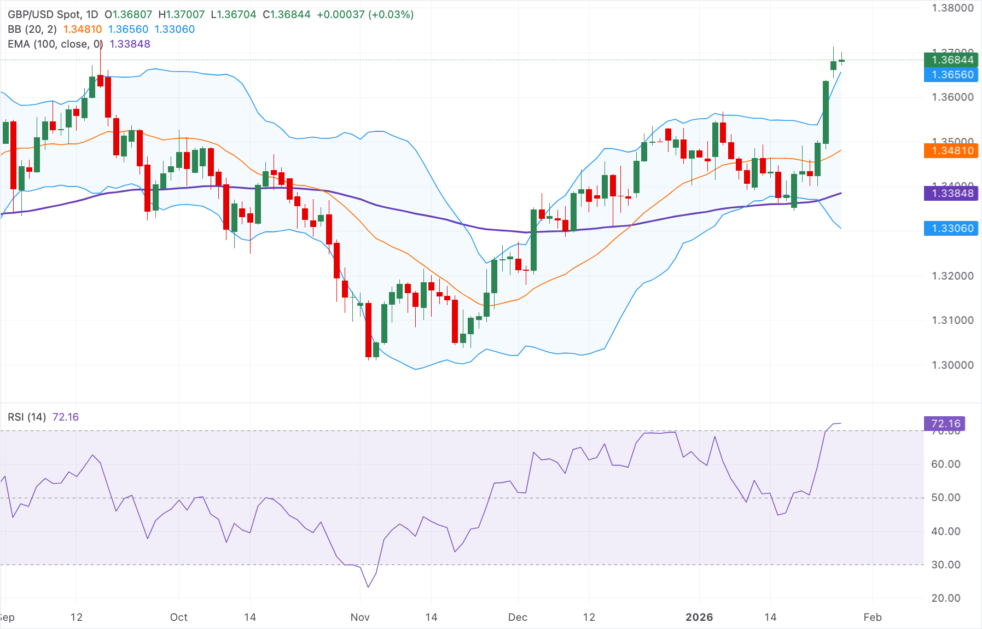Select the blue 1.36560 upper band label
Screen dimensions: 982x629
coord(951,75)
